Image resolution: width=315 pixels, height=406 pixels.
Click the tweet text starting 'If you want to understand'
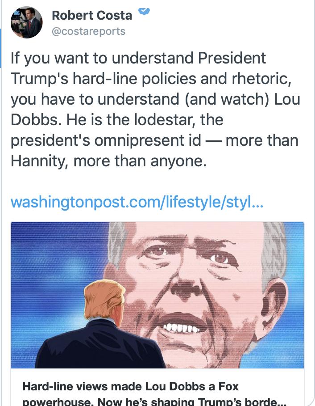pos(155,109)
